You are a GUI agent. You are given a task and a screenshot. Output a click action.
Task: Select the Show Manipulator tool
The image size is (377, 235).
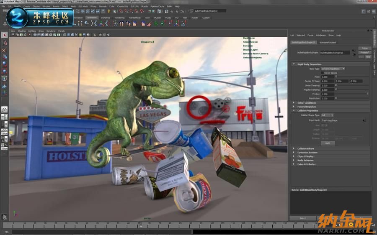[x=4, y=93]
